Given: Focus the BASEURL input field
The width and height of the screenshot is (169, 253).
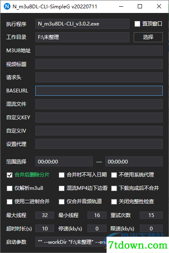Looking at the screenshot, I should tap(99, 91).
